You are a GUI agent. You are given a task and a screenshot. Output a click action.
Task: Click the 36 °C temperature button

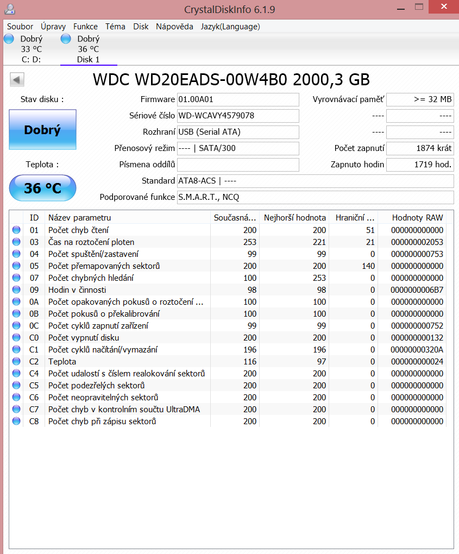tap(42, 188)
